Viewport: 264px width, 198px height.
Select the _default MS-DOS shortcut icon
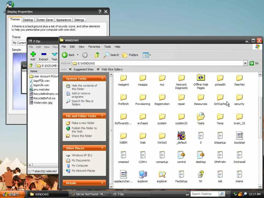[x=181, y=136]
